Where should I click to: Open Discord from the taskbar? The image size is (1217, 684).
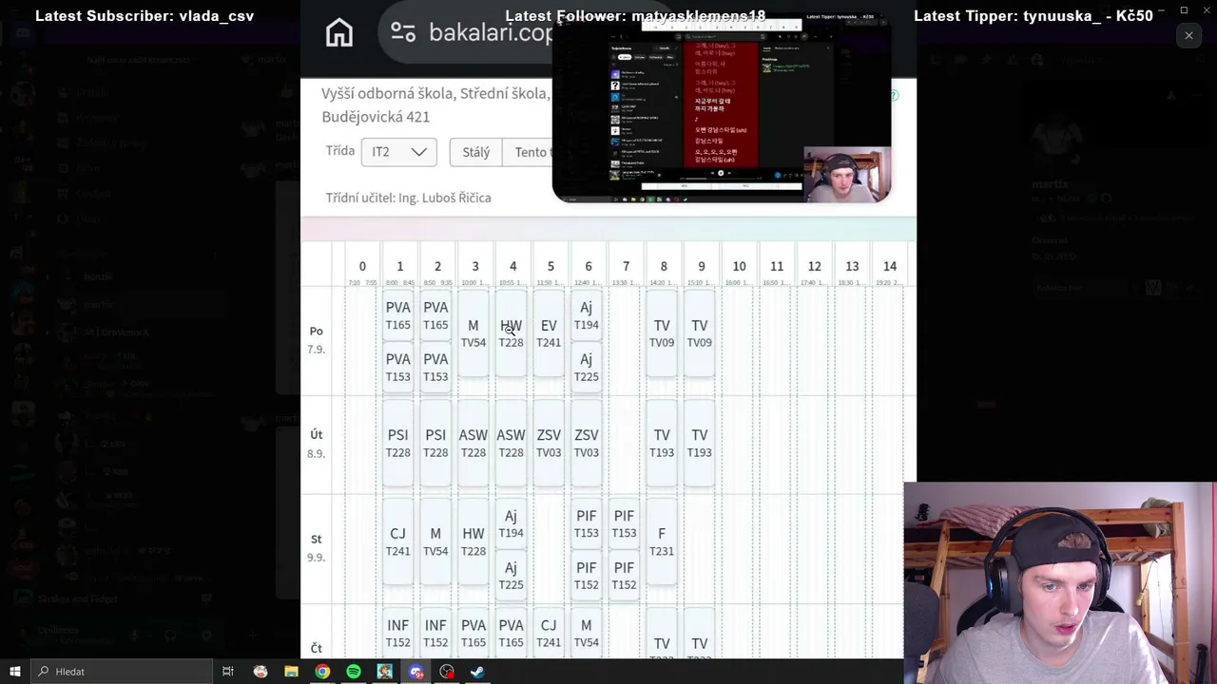415,672
